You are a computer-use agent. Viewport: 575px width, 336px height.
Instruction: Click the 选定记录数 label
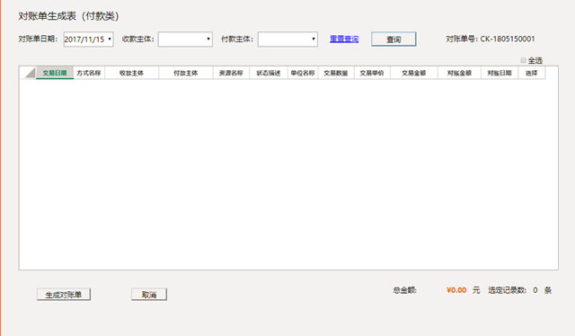pyautogui.click(x=507, y=290)
